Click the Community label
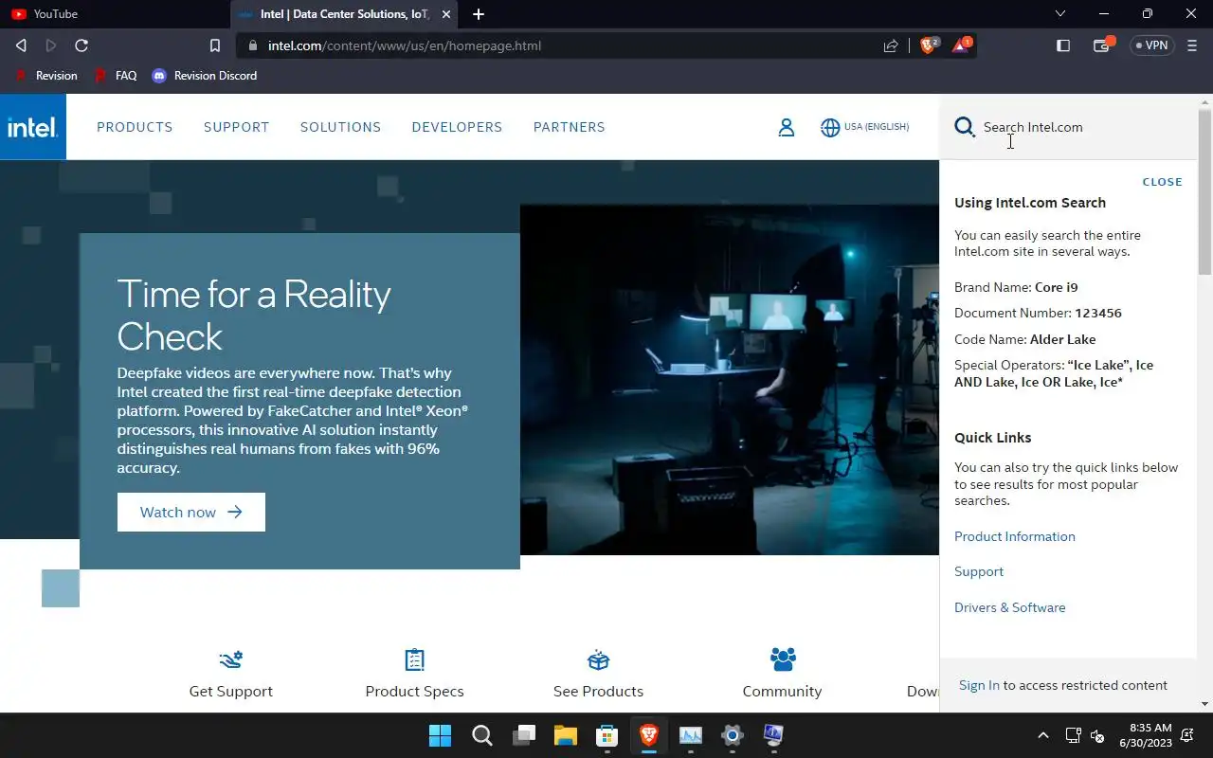 click(x=782, y=691)
